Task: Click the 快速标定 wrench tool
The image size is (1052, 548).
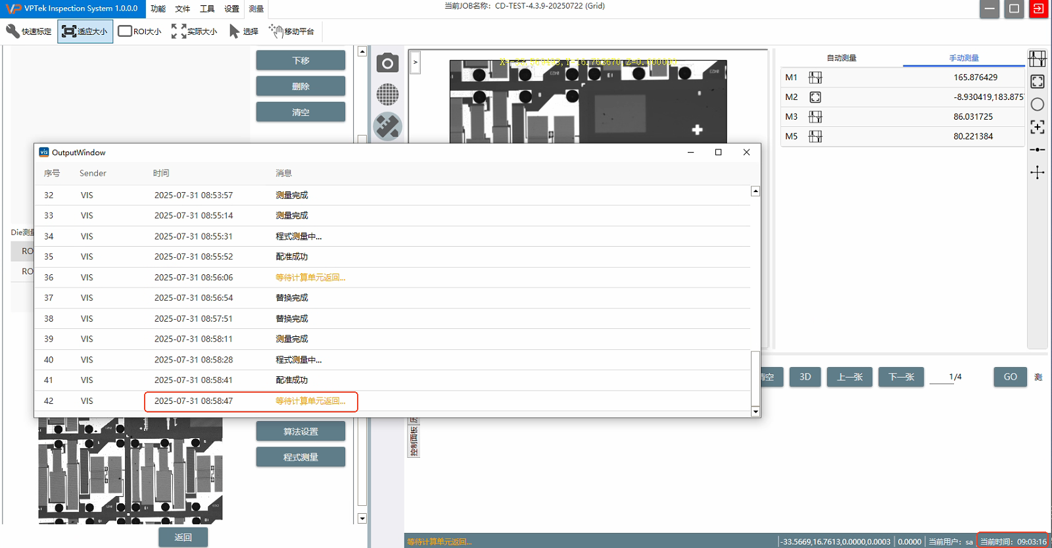Action: coord(29,31)
